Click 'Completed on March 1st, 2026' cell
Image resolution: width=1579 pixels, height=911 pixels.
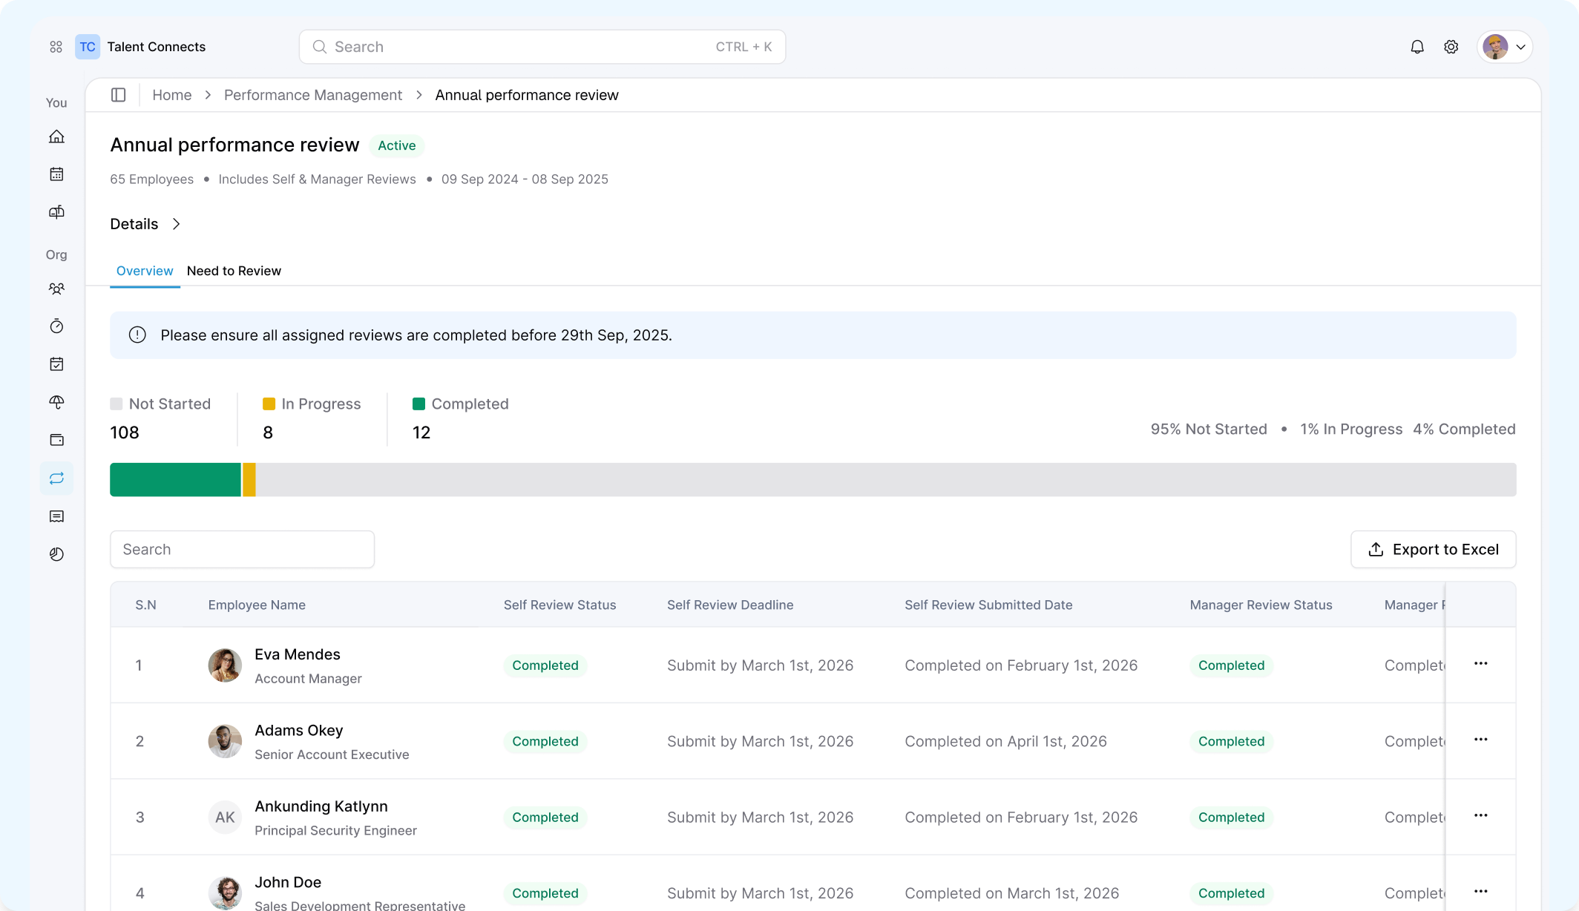pos(1012,893)
